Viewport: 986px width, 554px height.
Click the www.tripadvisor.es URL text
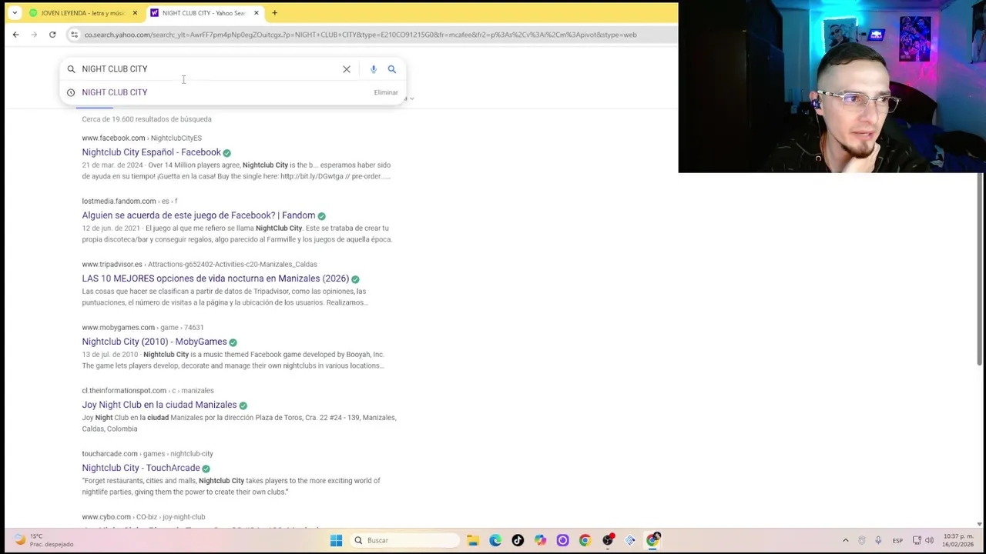click(200, 264)
